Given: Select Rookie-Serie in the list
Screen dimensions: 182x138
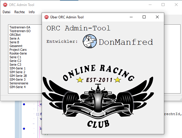Looking at the screenshot, I should tap(18, 53).
